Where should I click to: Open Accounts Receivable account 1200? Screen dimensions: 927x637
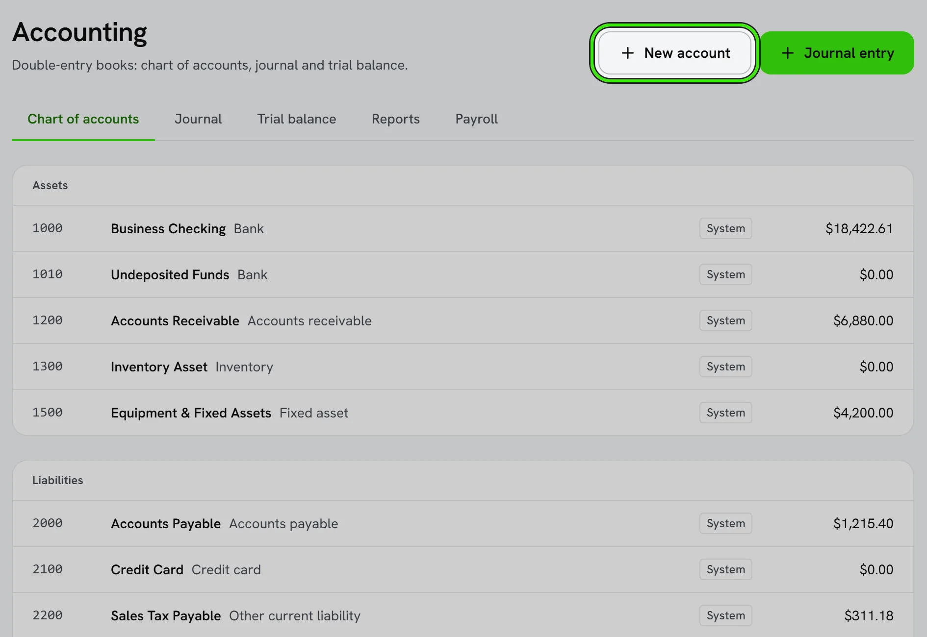(463, 320)
